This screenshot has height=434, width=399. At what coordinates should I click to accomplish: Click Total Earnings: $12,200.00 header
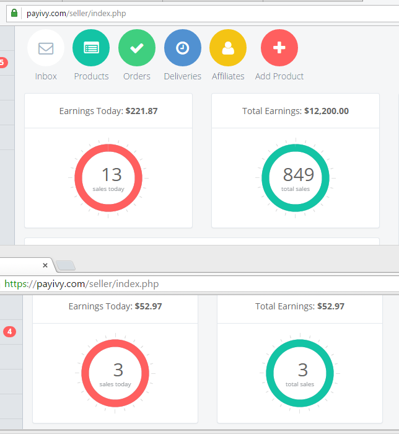tap(296, 111)
